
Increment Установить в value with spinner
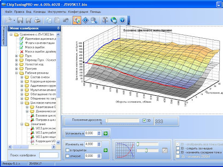click(99, 132)
